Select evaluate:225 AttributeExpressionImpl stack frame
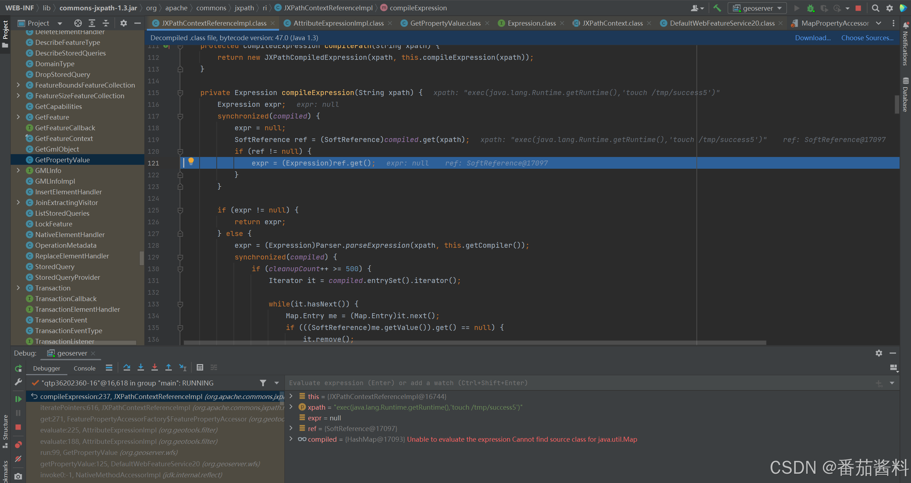The height and width of the screenshot is (483, 911). tap(129, 430)
